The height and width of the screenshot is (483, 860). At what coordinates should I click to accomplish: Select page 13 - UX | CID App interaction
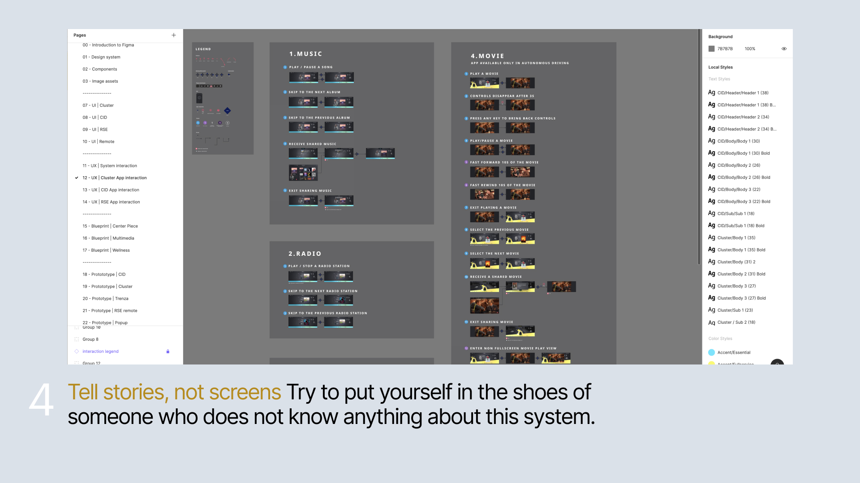(x=111, y=190)
